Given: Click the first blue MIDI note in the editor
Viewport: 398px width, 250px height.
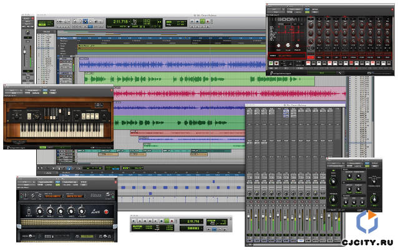Looking at the screenshot, I should tap(123, 187).
